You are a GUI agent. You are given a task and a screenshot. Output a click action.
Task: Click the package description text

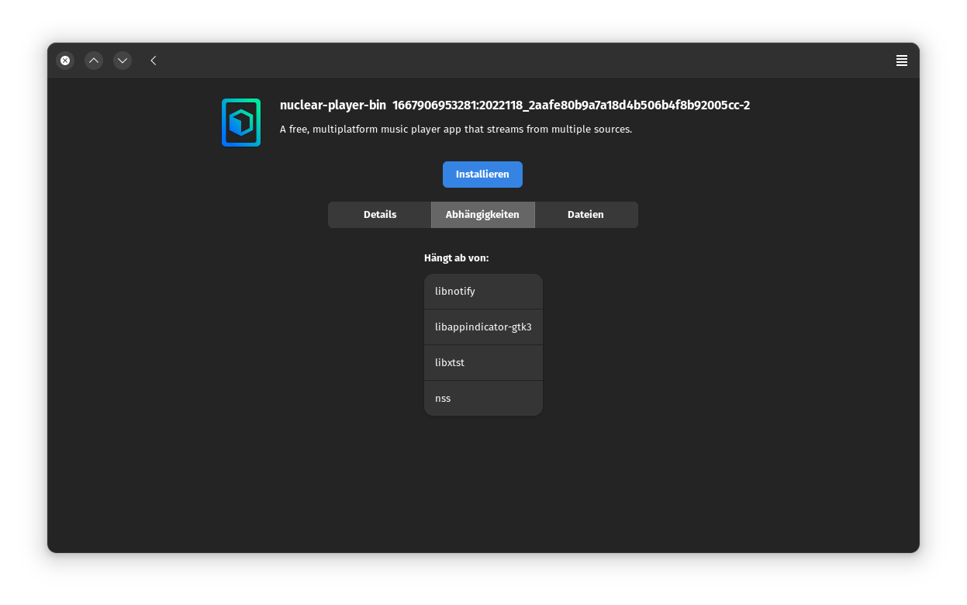point(456,130)
